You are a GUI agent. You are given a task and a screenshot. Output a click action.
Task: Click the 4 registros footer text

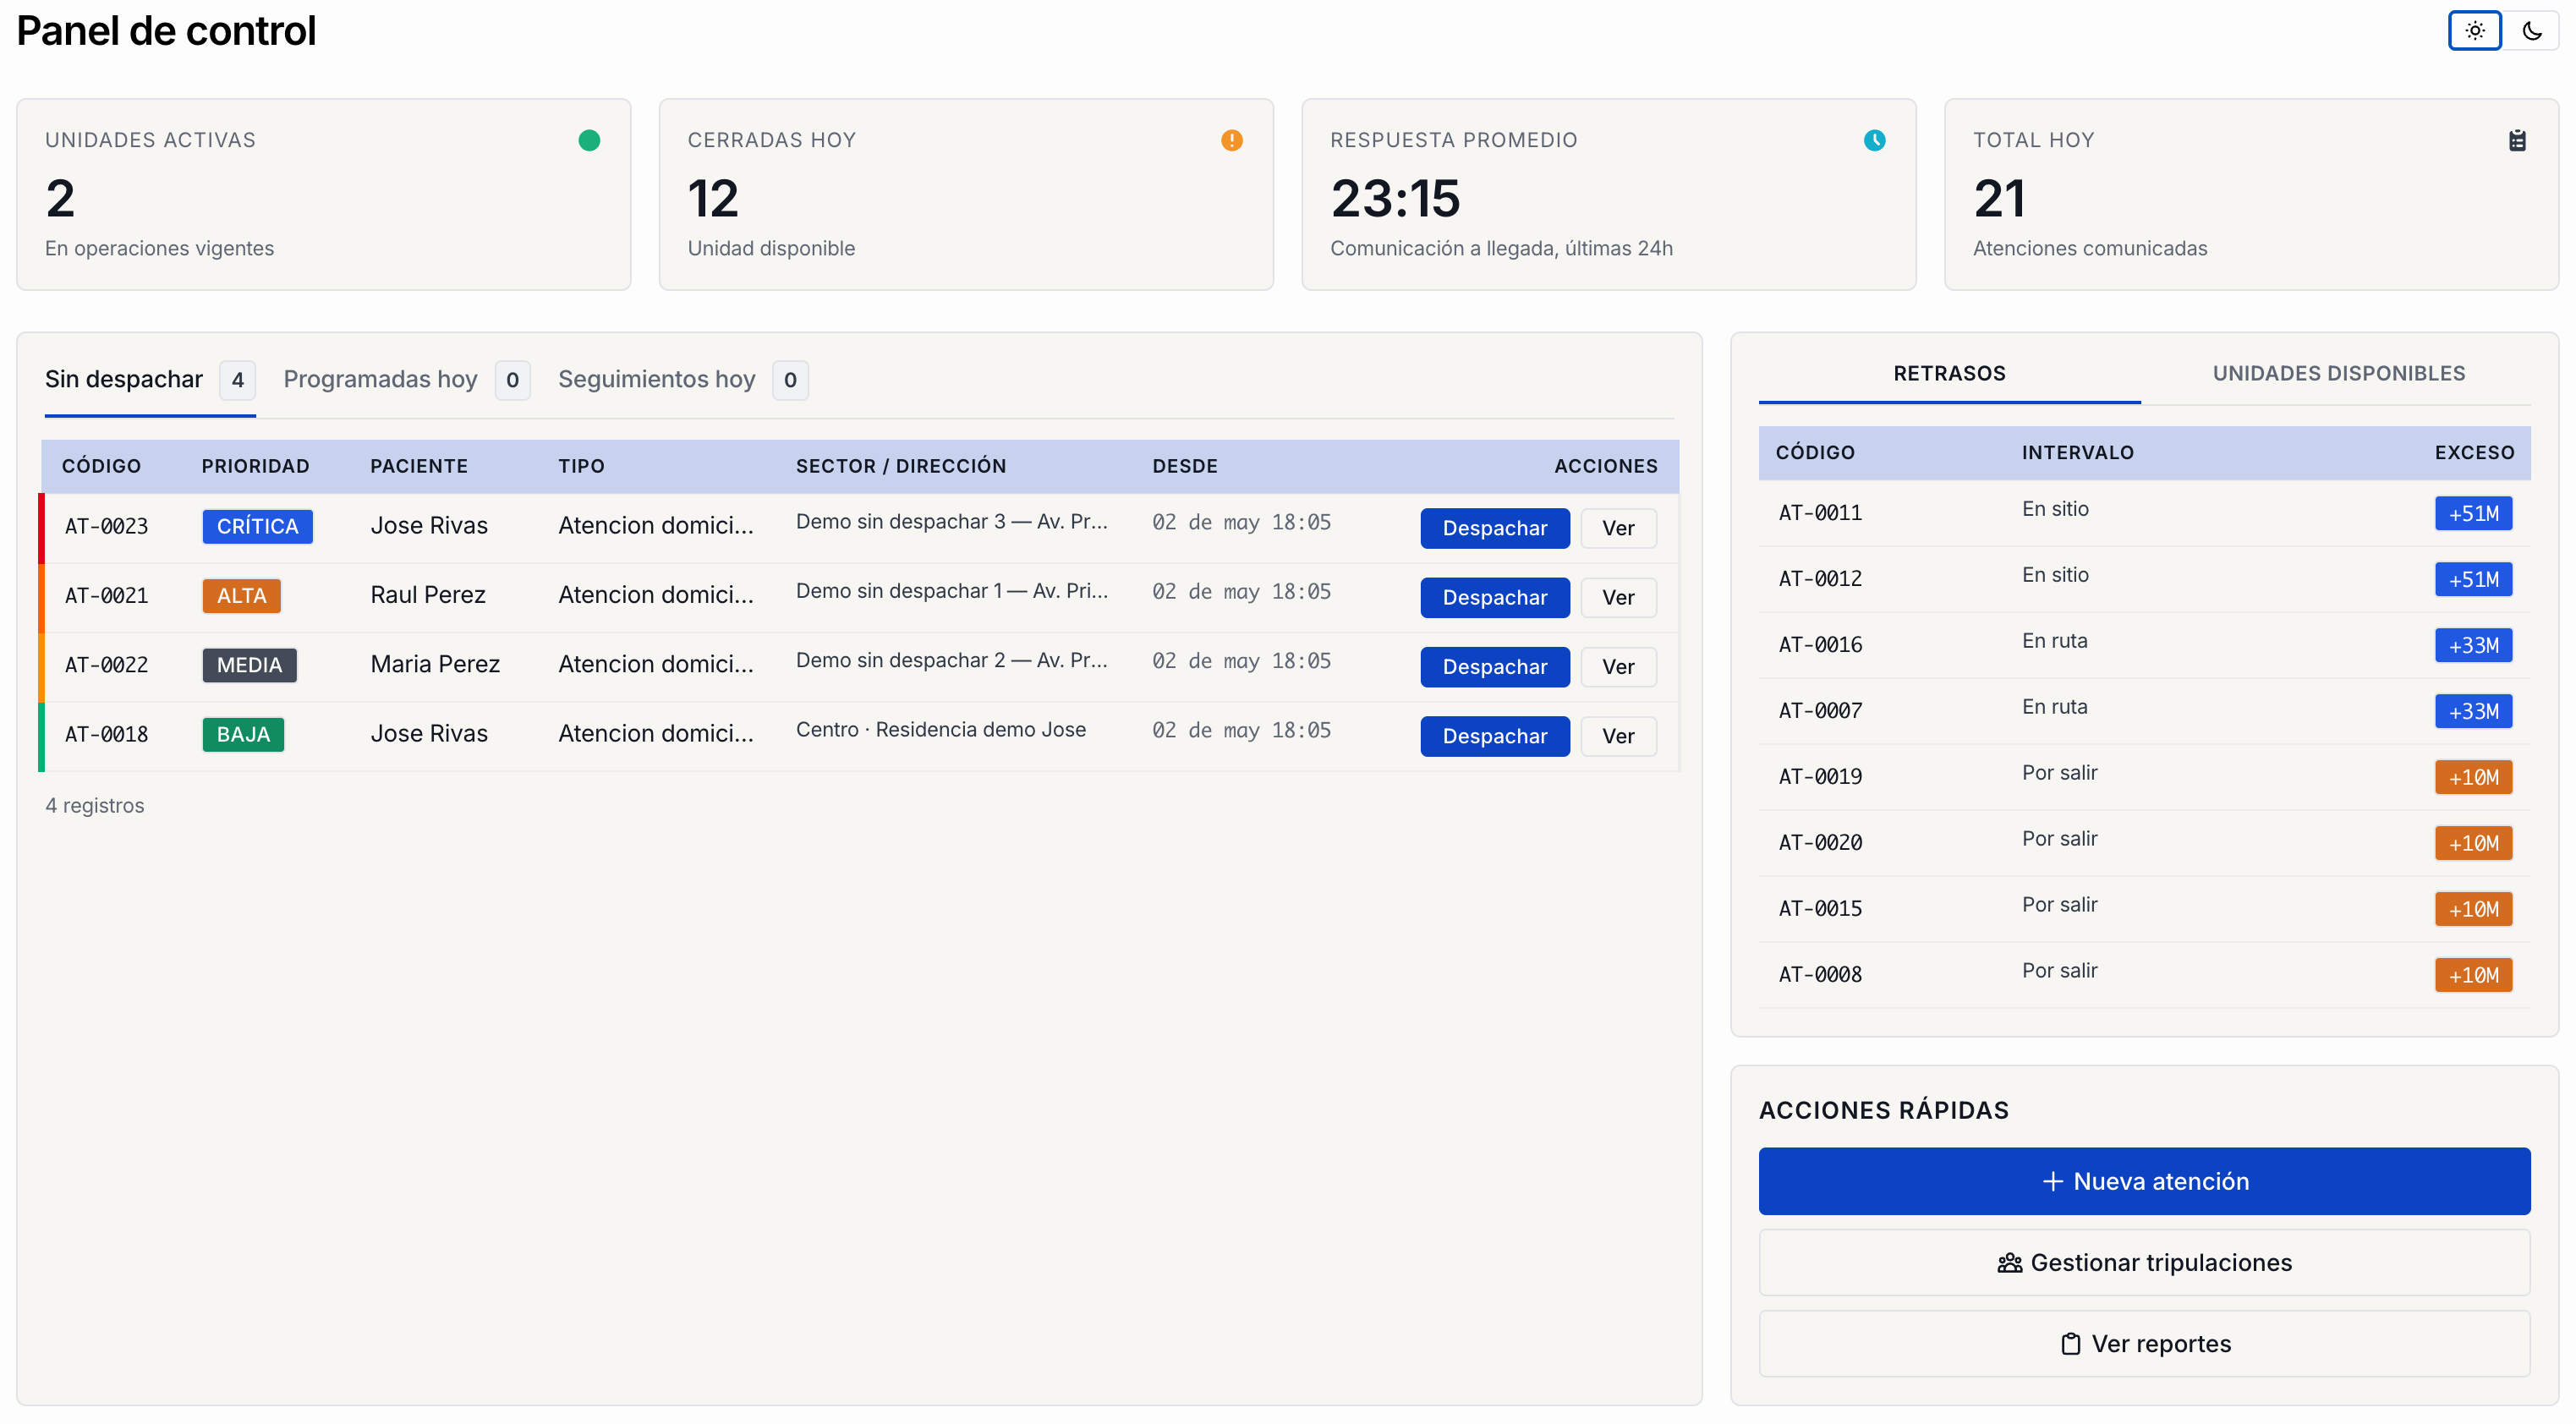pyautogui.click(x=95, y=806)
